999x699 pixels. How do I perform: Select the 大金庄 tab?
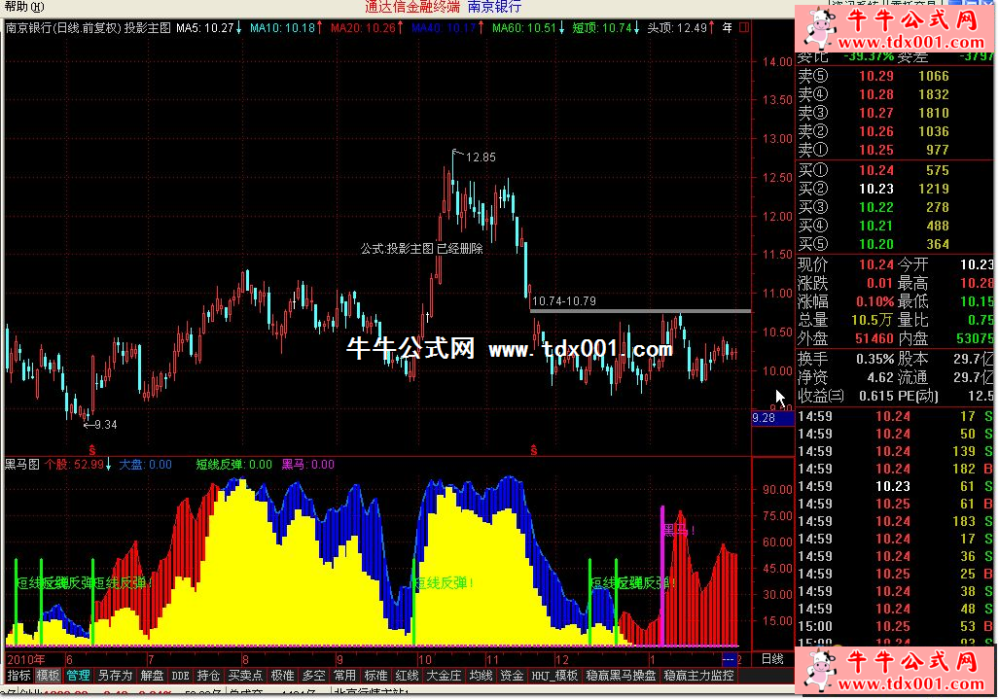tap(443, 676)
